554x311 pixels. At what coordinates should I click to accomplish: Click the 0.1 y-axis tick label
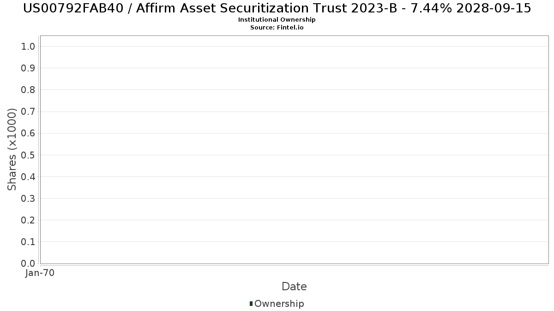(x=28, y=242)
